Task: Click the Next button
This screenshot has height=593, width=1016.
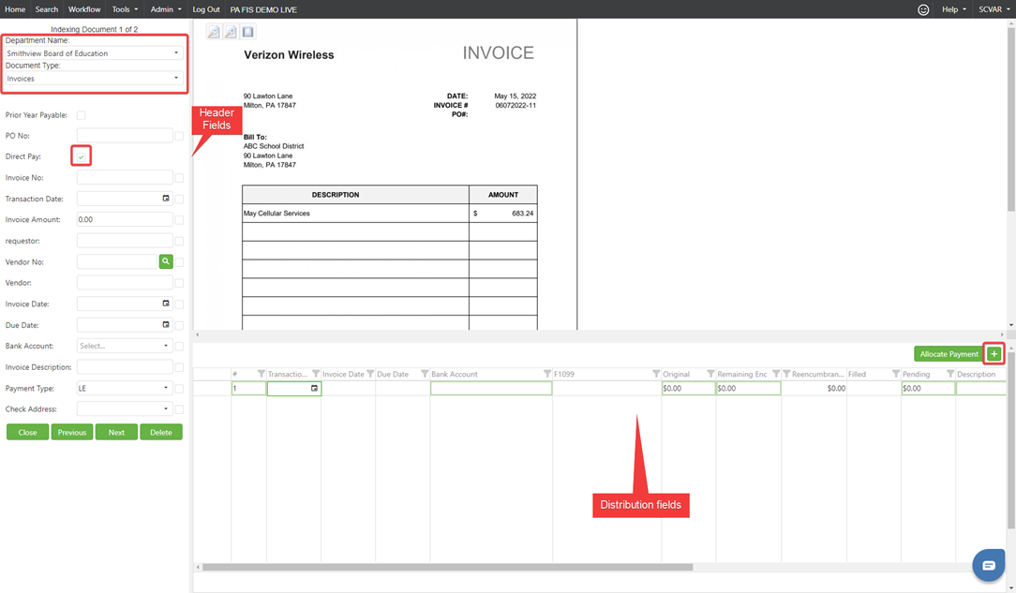Action: pos(116,432)
